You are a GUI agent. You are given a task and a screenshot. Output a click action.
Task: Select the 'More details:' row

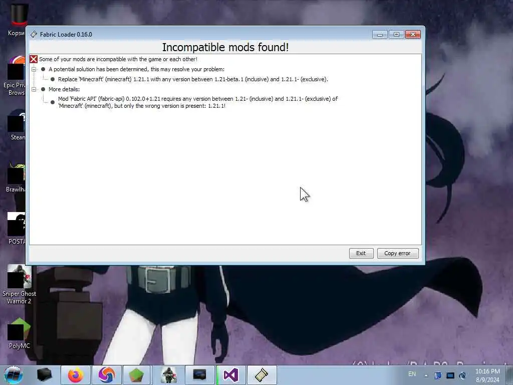64,89
